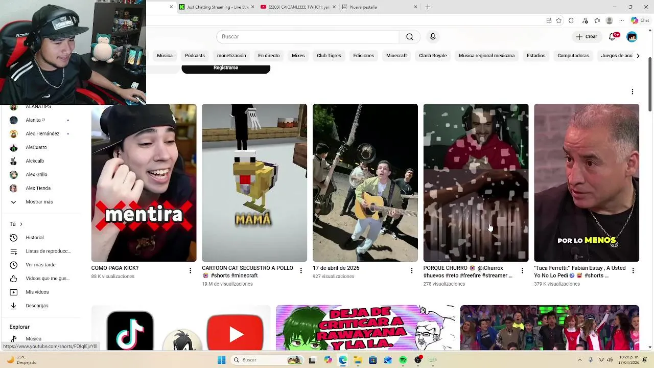Click the Buscar search field on YouTube

[x=308, y=37]
